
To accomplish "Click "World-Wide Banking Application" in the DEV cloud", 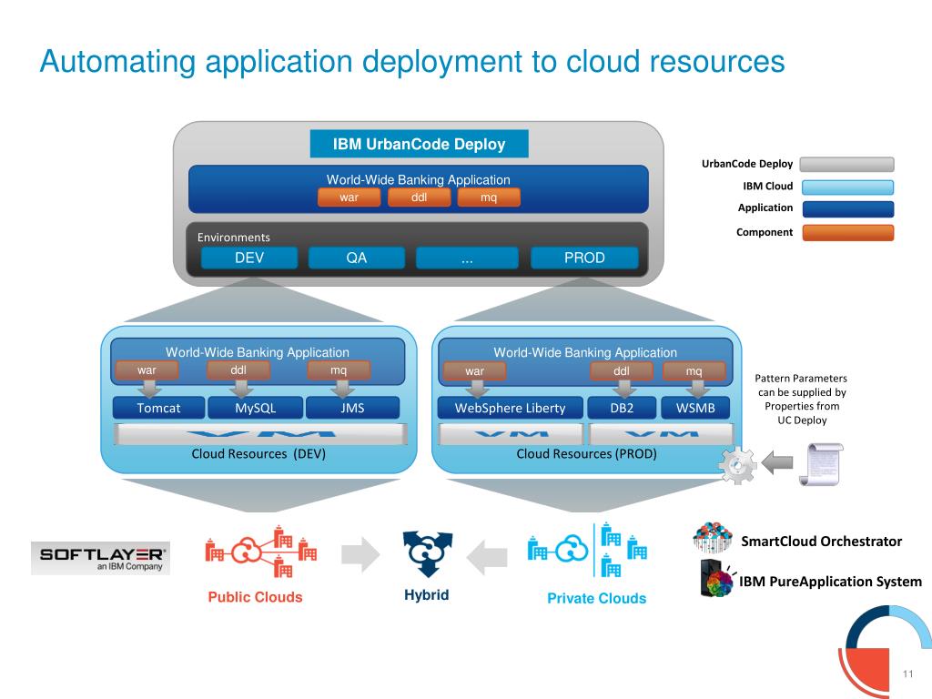I will click(x=258, y=352).
